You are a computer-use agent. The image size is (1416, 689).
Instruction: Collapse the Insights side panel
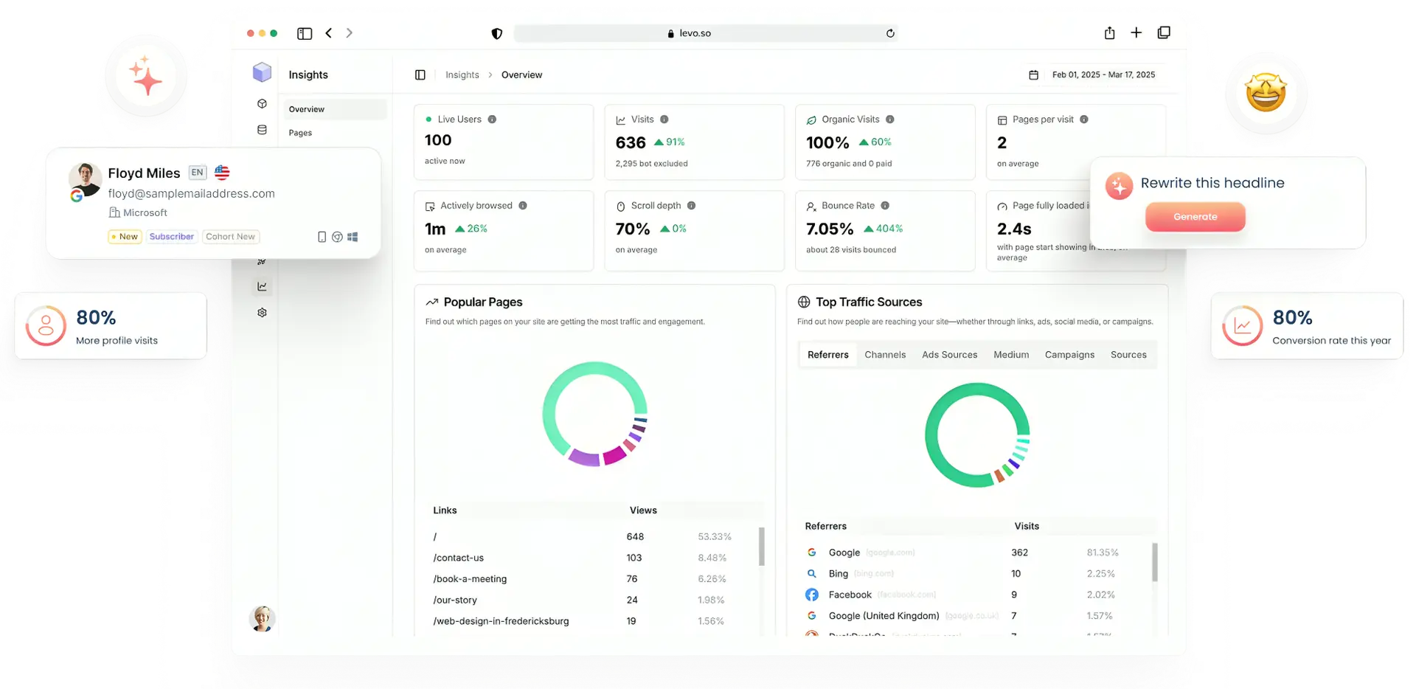coord(420,75)
